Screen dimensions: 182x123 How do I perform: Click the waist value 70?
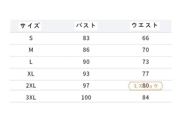pyautogui.click(x=146, y=50)
